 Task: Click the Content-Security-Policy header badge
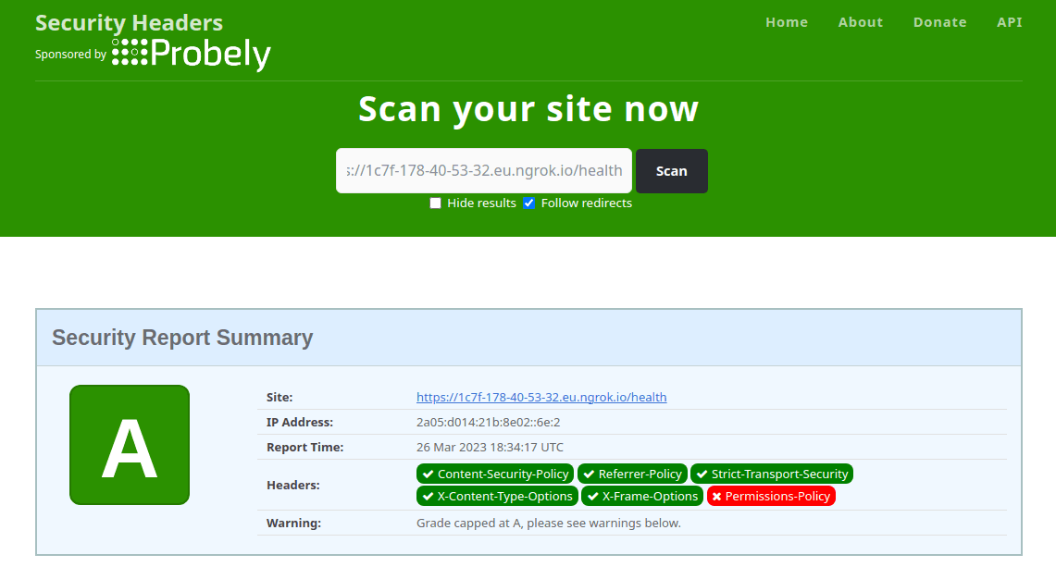[x=495, y=474]
